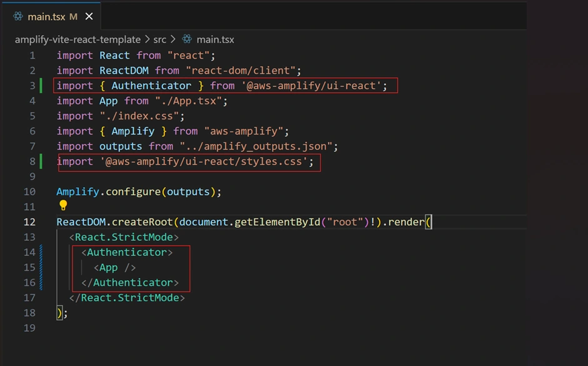The width and height of the screenshot is (588, 366).
Task: Open the amplify-vite-react-template breadcrumb folder
Action: pyautogui.click(x=78, y=39)
